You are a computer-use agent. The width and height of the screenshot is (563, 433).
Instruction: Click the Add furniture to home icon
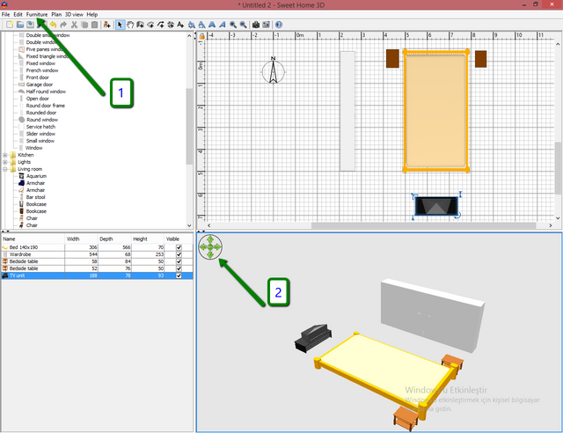click(107, 25)
